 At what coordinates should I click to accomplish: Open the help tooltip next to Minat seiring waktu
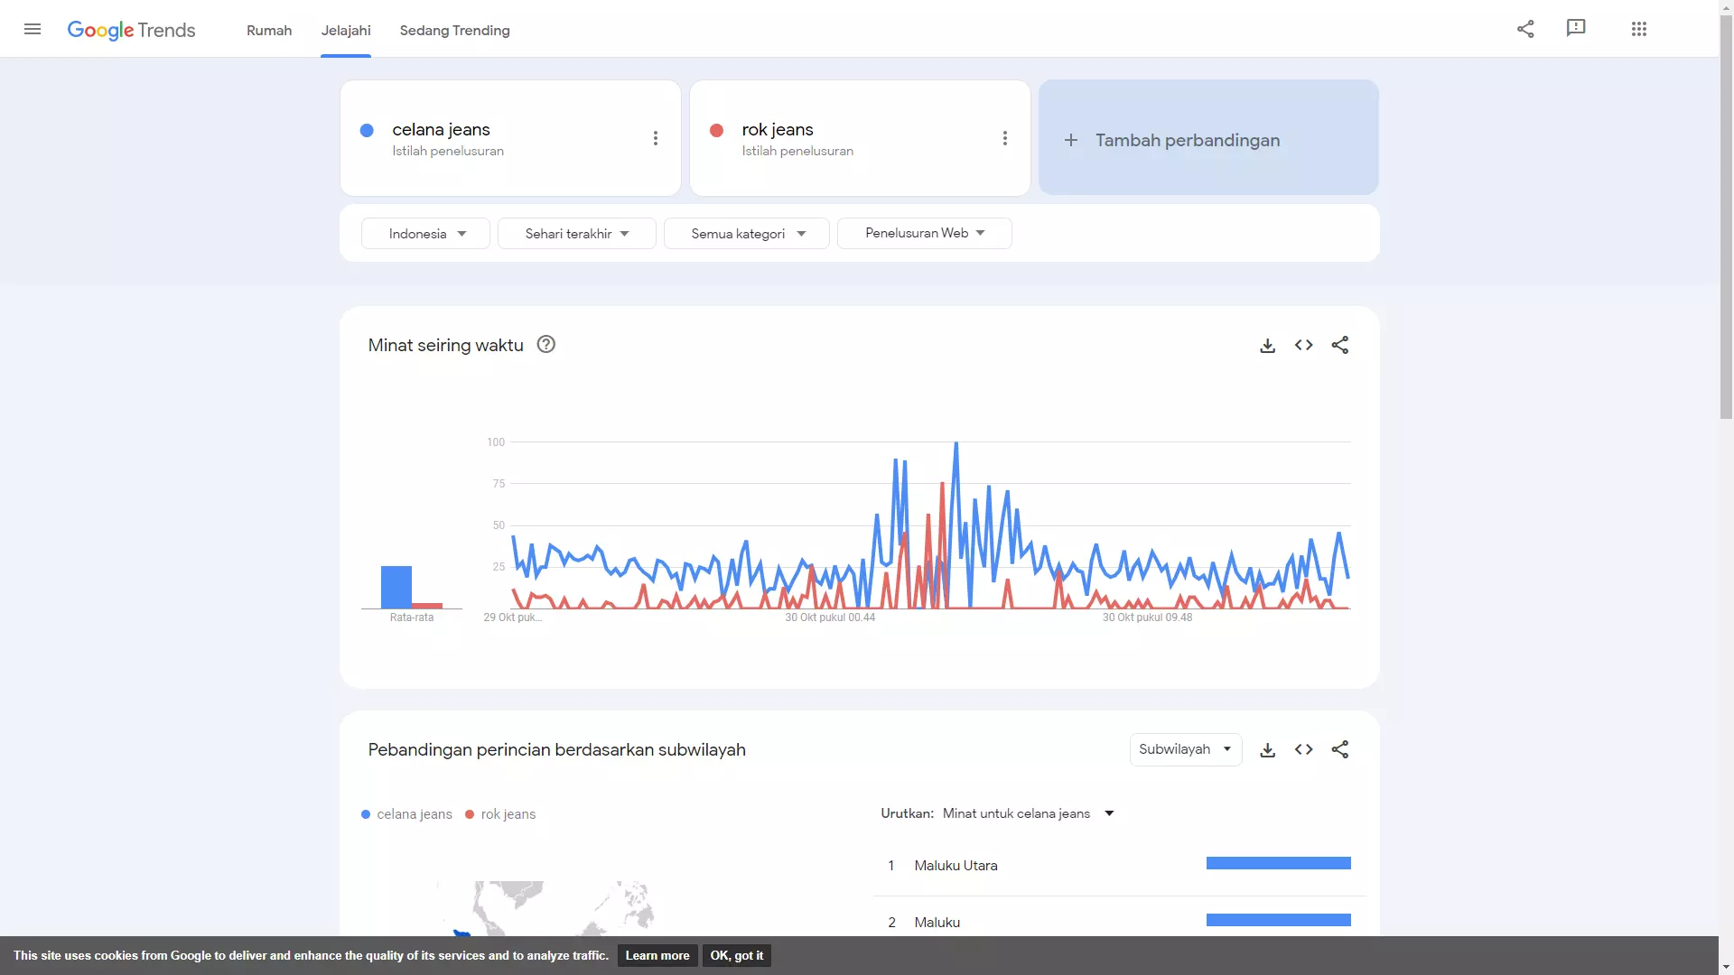[x=545, y=344]
